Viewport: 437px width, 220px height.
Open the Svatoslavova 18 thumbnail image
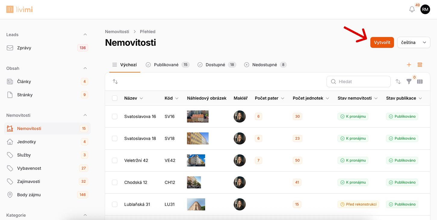(198, 138)
